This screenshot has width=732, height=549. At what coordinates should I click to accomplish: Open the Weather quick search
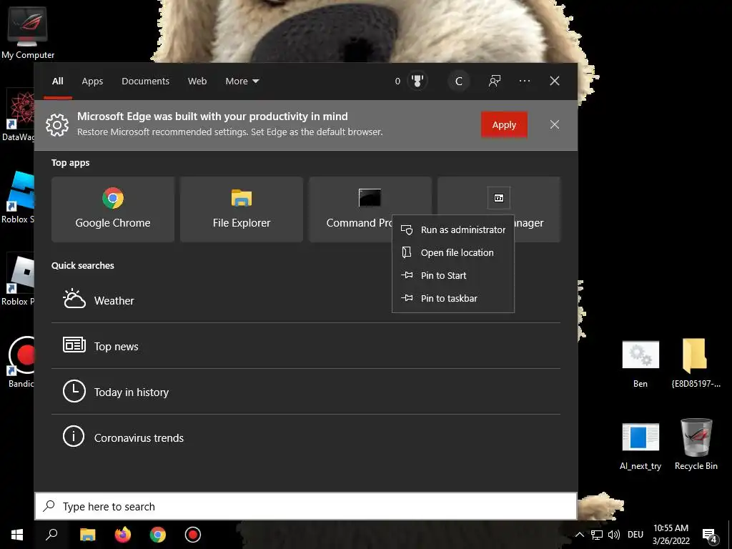[306, 300]
